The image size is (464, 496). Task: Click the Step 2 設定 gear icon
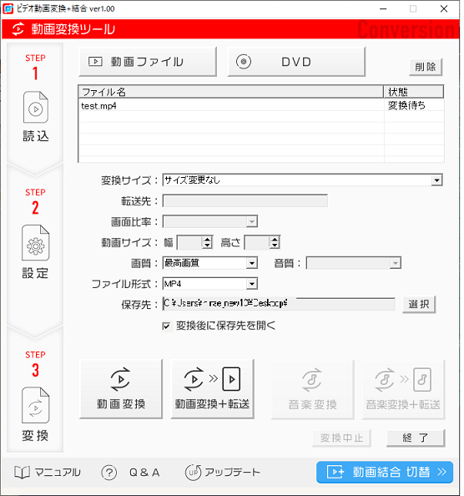tap(35, 243)
